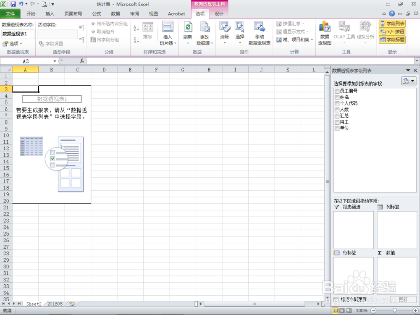Screen dimensions: 420x315
Task: Toggle the +/- Buttons (按钮) display
Action: click(x=392, y=31)
